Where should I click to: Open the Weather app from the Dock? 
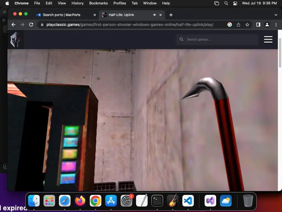point(226,201)
